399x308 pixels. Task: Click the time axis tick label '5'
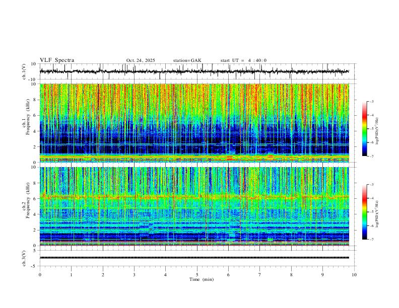click(197, 275)
